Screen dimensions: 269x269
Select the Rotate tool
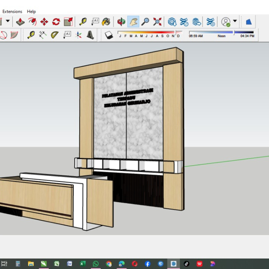click(56, 22)
